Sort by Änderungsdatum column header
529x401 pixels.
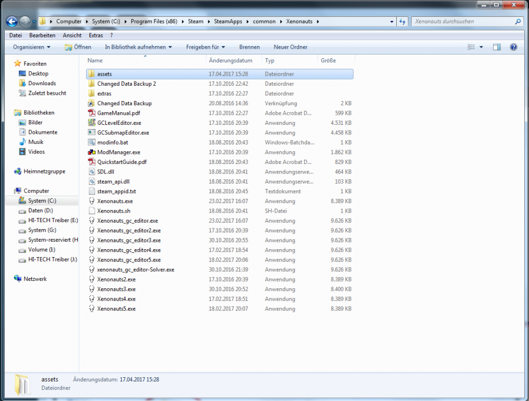234,60
